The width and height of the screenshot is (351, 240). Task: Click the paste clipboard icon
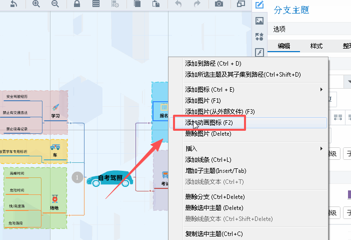point(156,4)
